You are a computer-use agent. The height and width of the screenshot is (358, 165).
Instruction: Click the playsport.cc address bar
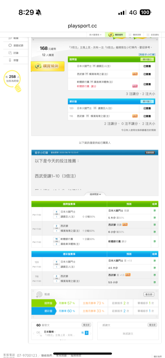pos(82,26)
